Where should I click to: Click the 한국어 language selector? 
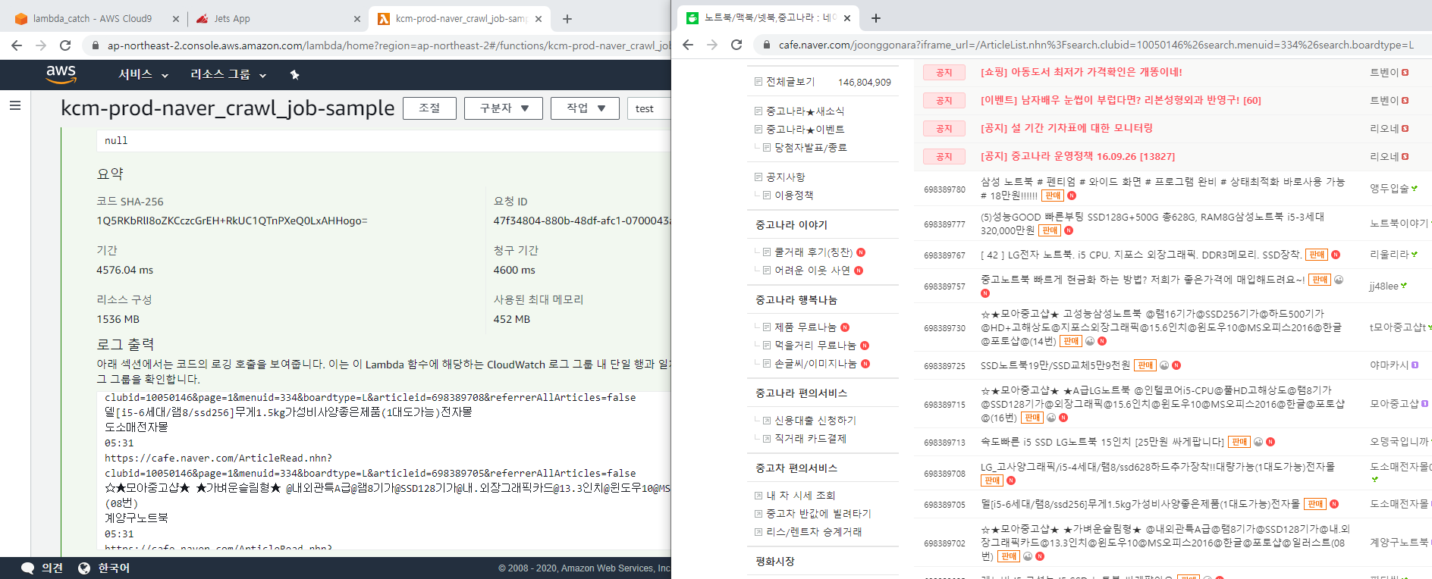click(x=114, y=568)
